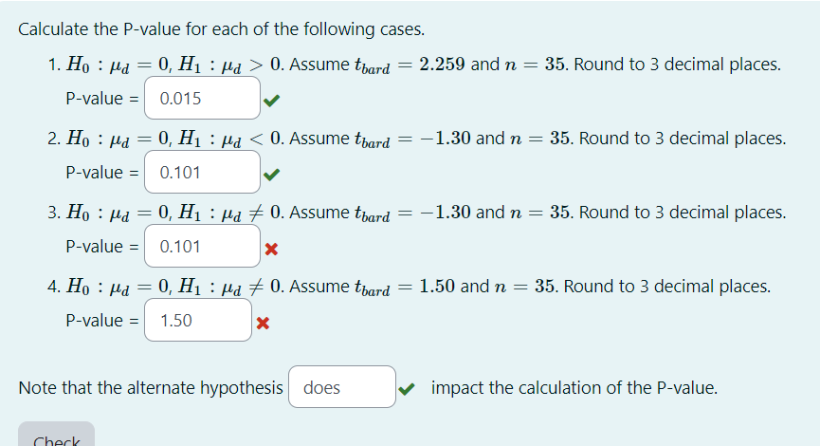The height and width of the screenshot is (446, 820).
Task: Click into the "does" answer box
Action: [342, 387]
